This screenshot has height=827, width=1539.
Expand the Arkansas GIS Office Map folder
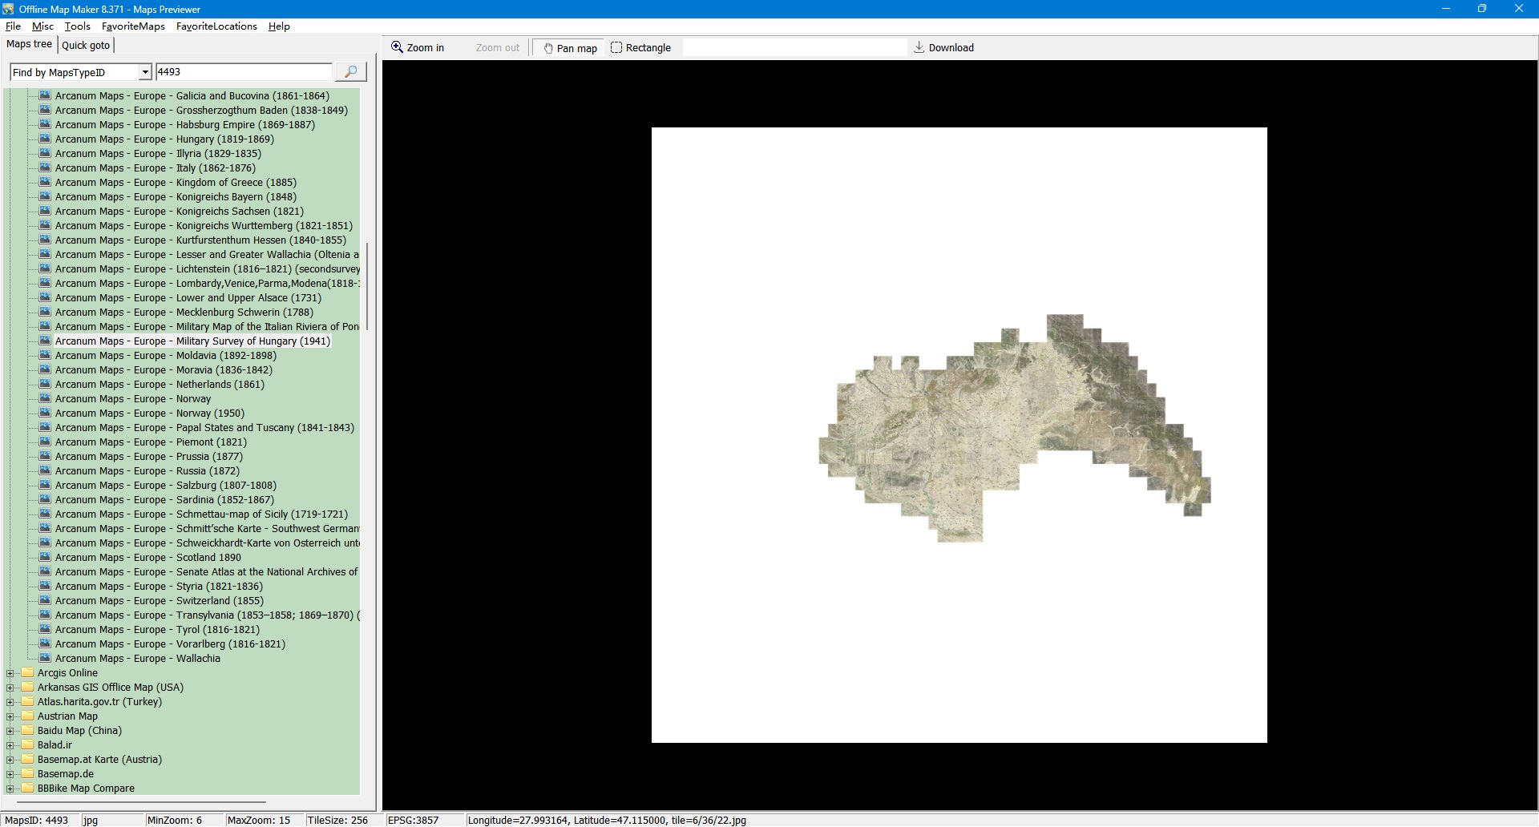point(10,688)
